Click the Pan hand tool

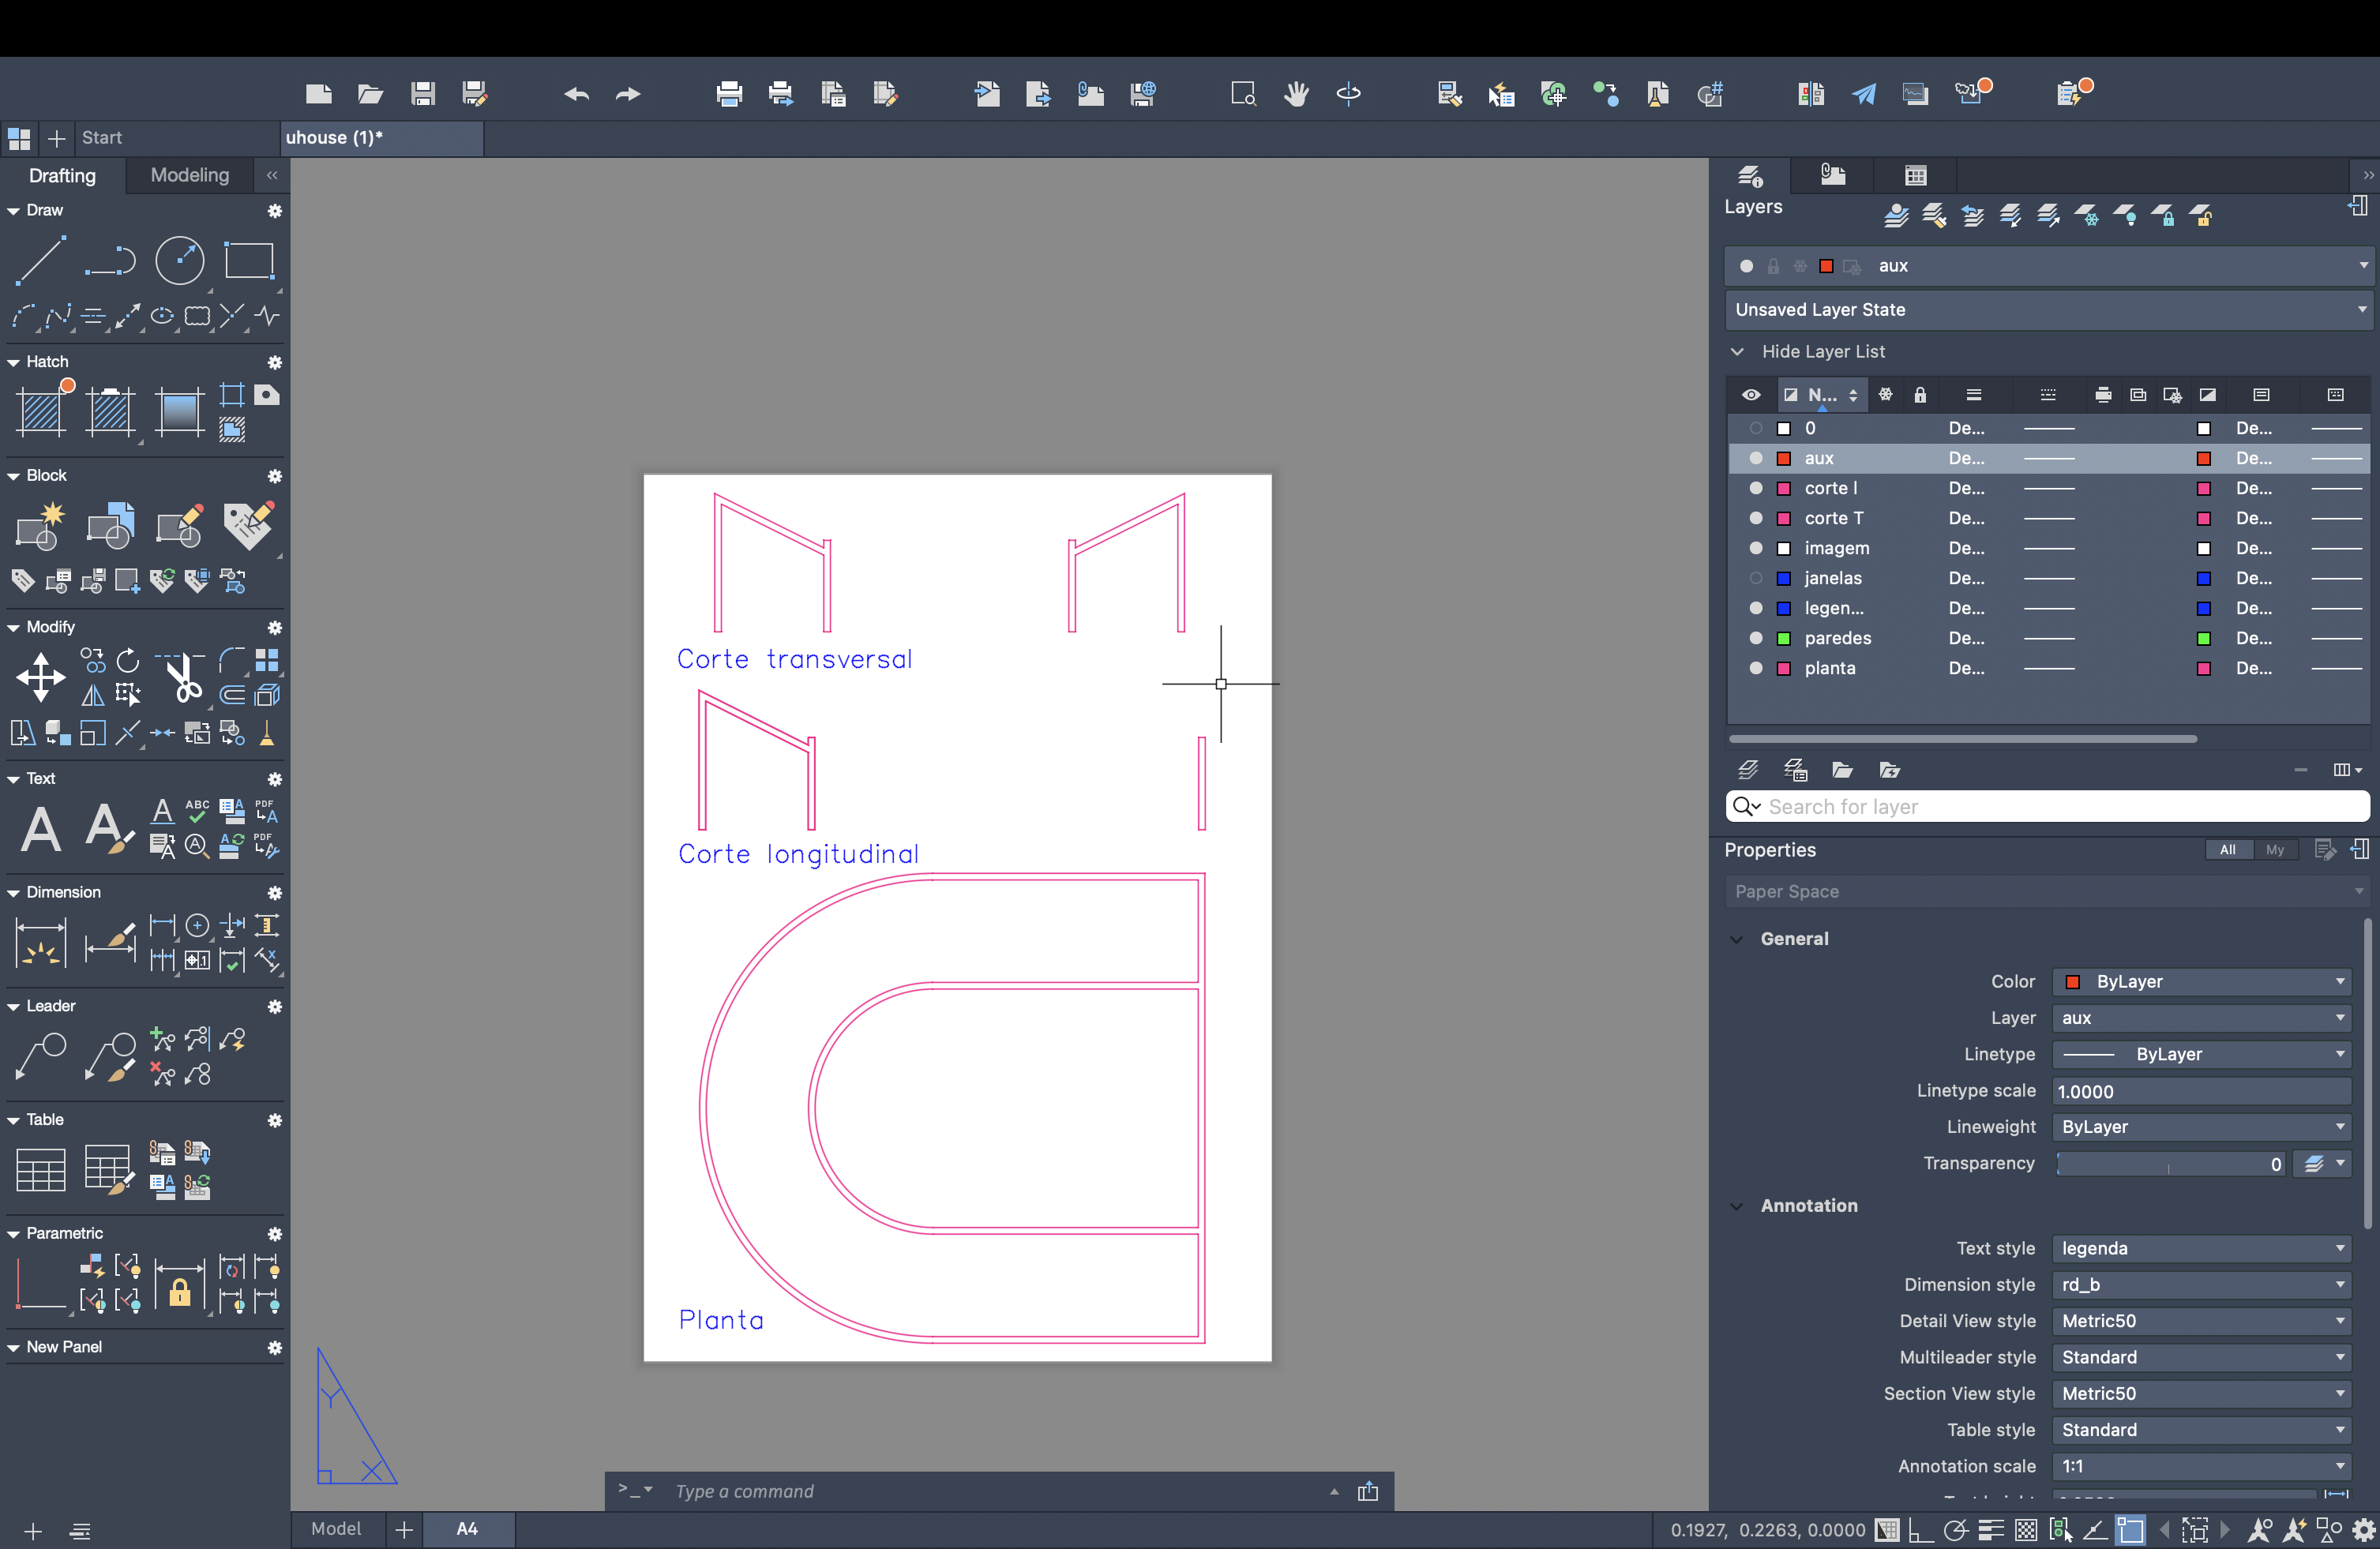(1297, 95)
